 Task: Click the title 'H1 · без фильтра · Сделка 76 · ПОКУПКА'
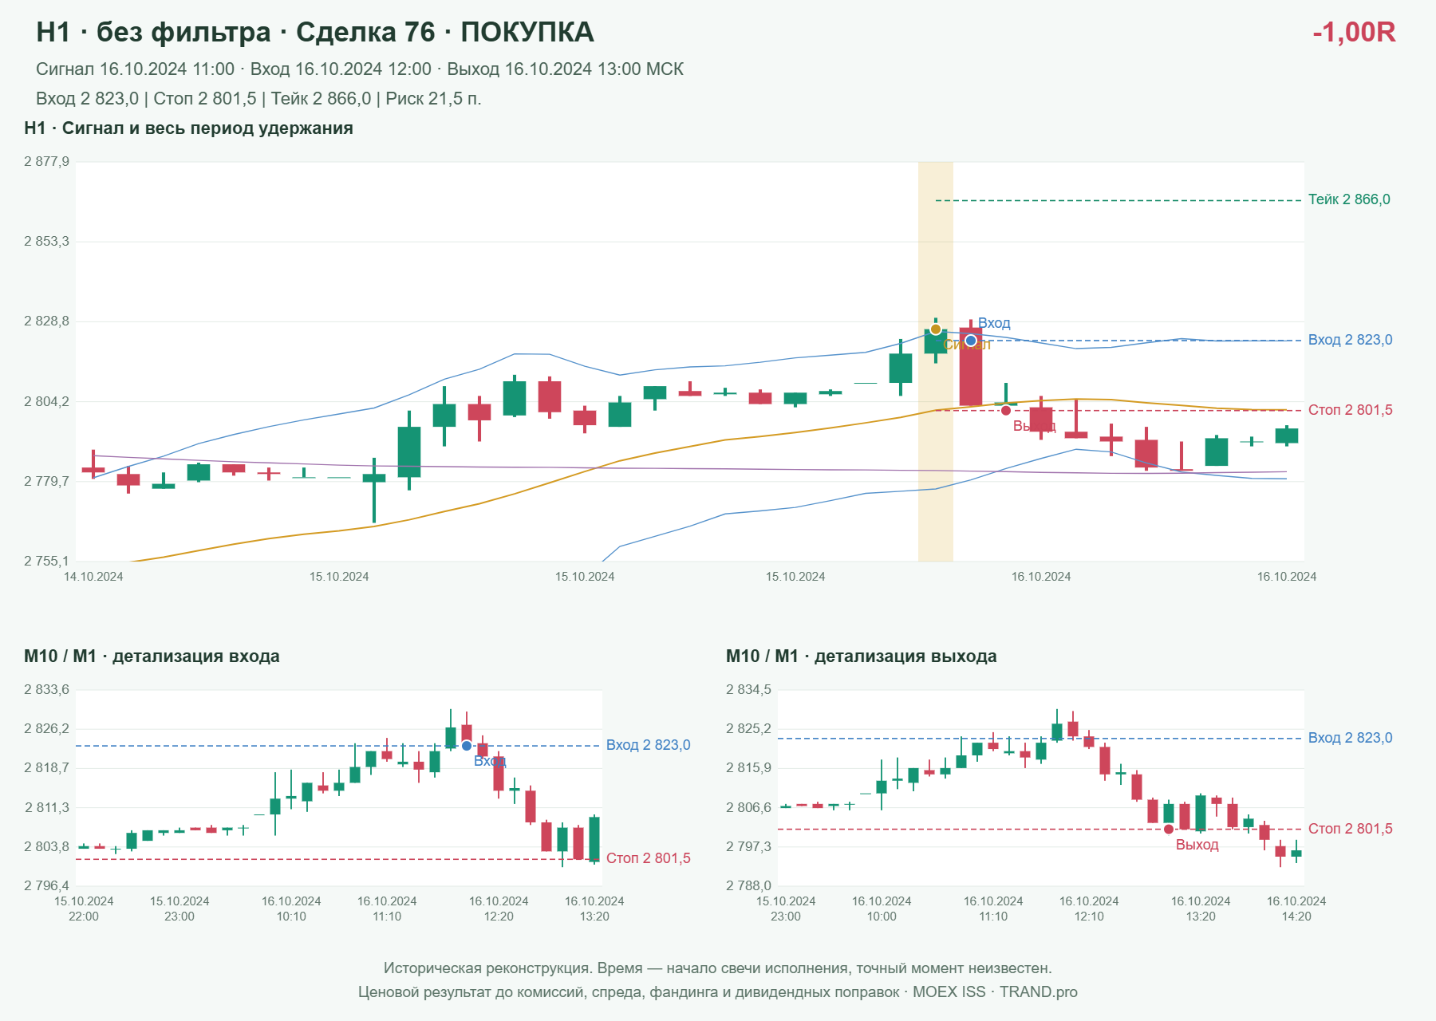click(315, 32)
